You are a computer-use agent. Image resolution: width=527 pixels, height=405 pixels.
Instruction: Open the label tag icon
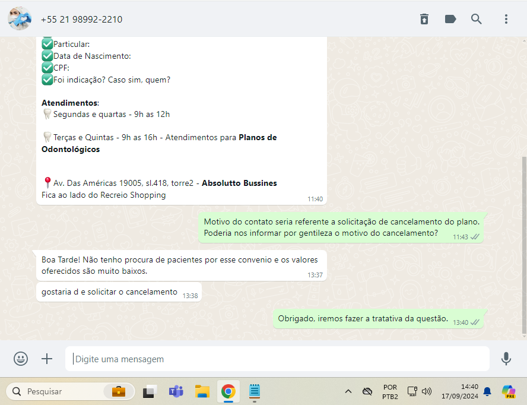pyautogui.click(x=450, y=19)
